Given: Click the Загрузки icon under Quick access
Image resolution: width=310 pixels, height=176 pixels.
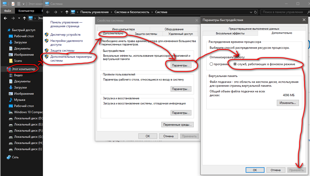Looking at the screenshot, I should 11,42.
